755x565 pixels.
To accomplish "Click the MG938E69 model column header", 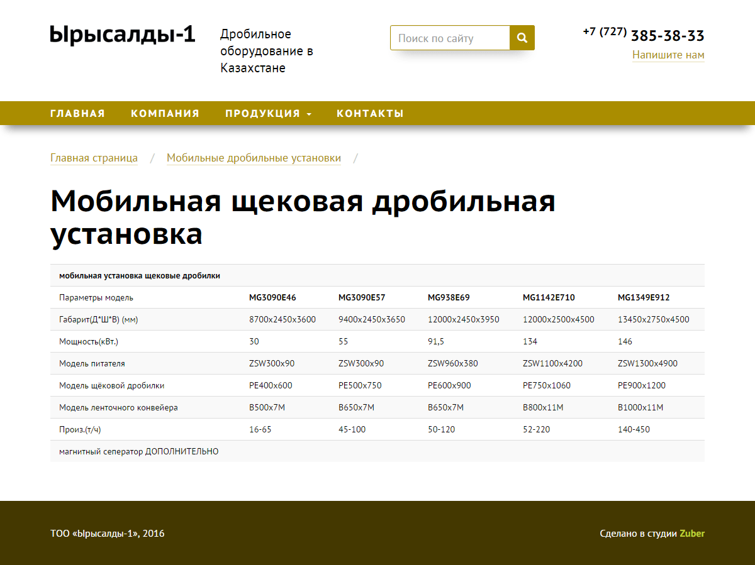I will tap(449, 297).
